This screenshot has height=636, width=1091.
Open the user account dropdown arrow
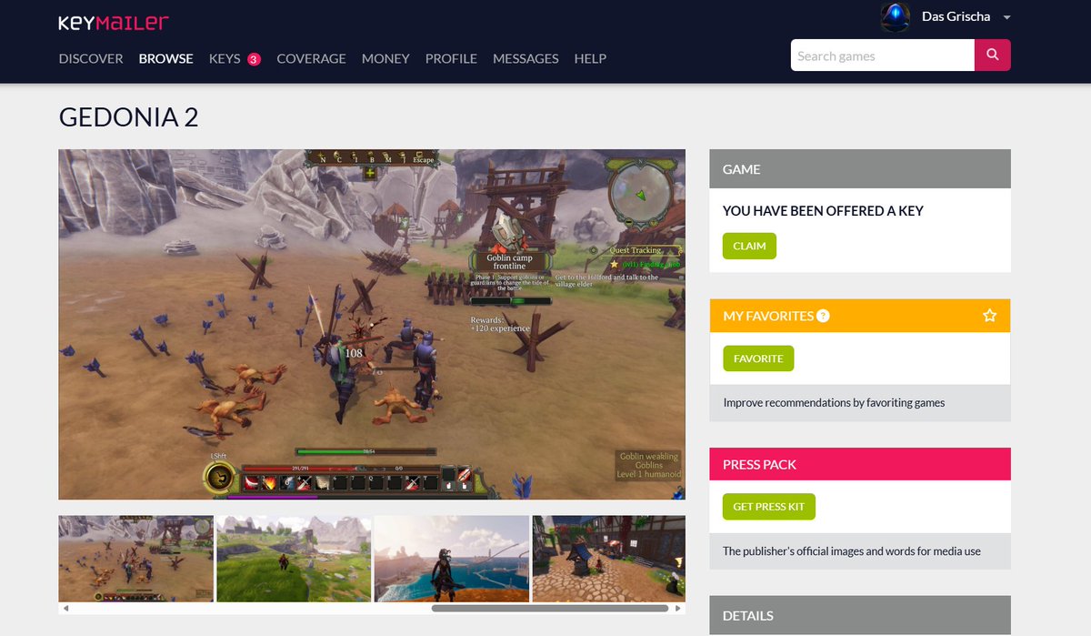[x=1006, y=17]
